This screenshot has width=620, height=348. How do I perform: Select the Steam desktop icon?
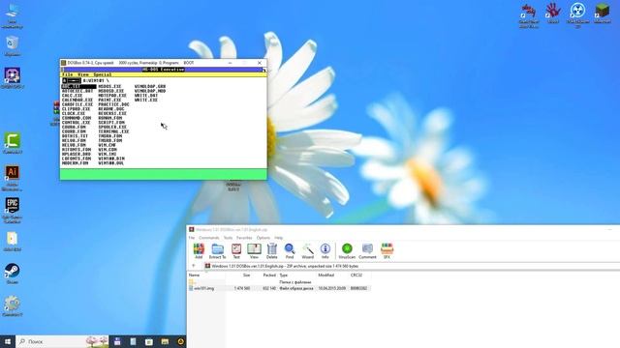[12, 274]
